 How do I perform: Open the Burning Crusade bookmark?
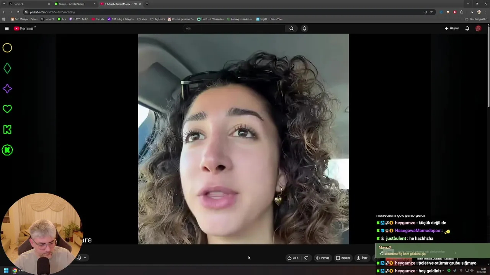pyautogui.click(x=239, y=19)
